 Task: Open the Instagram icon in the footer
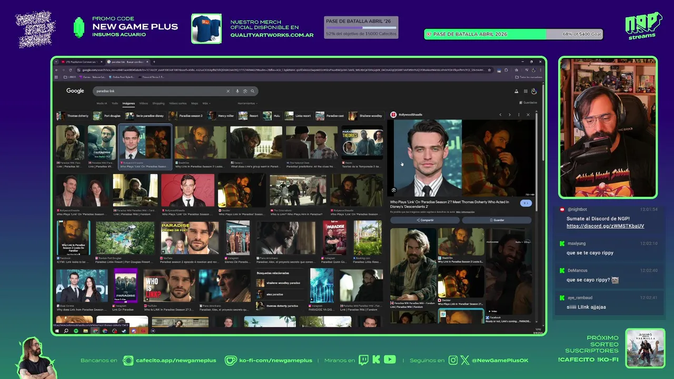tap(453, 360)
